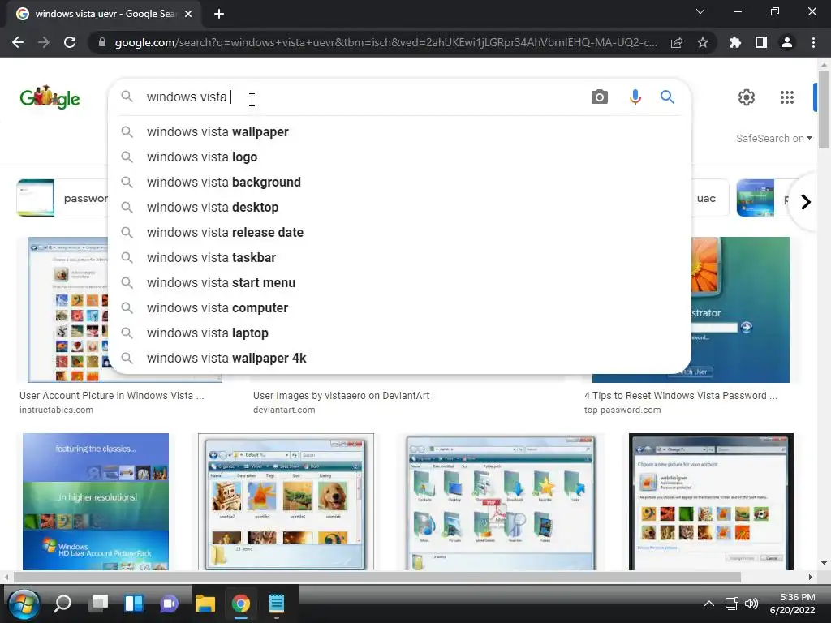Click the Google doodle logo
Image resolution: width=831 pixels, height=623 pixels.
click(x=50, y=97)
